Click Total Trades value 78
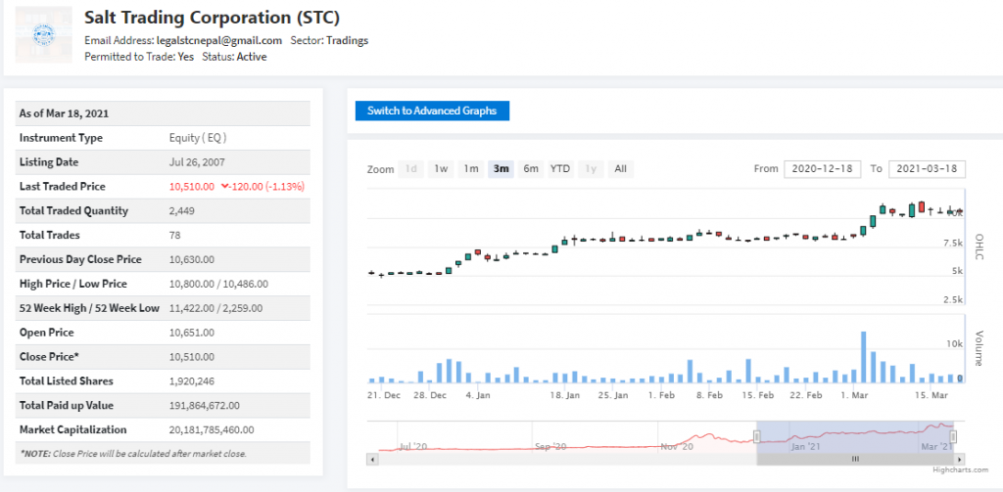 click(174, 235)
